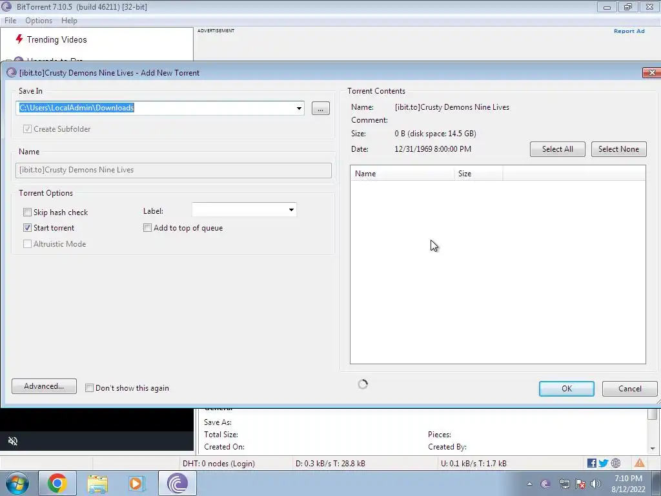
Task: Click the torrent Name text field
Action: click(174, 170)
